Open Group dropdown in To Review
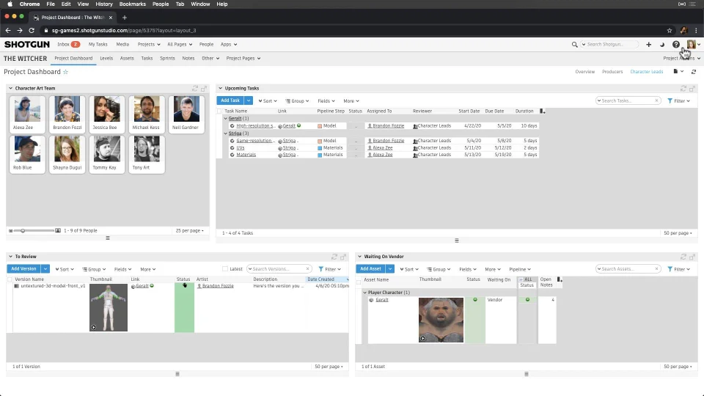 click(94, 269)
